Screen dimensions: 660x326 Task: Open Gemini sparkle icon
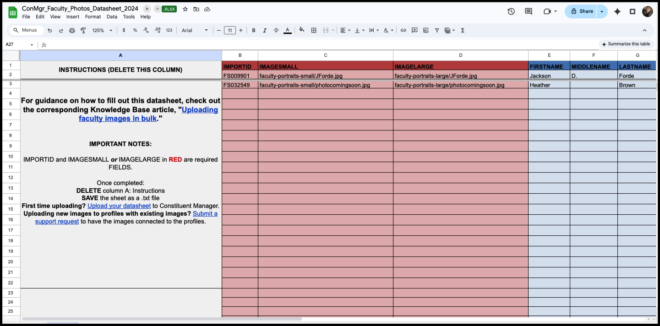[617, 11]
